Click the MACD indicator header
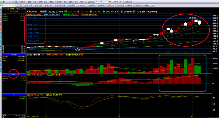This screenshot has height=118, width=219. (14, 75)
